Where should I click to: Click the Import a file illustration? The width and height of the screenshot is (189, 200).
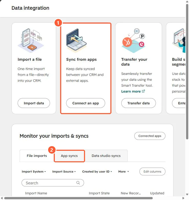31,41
